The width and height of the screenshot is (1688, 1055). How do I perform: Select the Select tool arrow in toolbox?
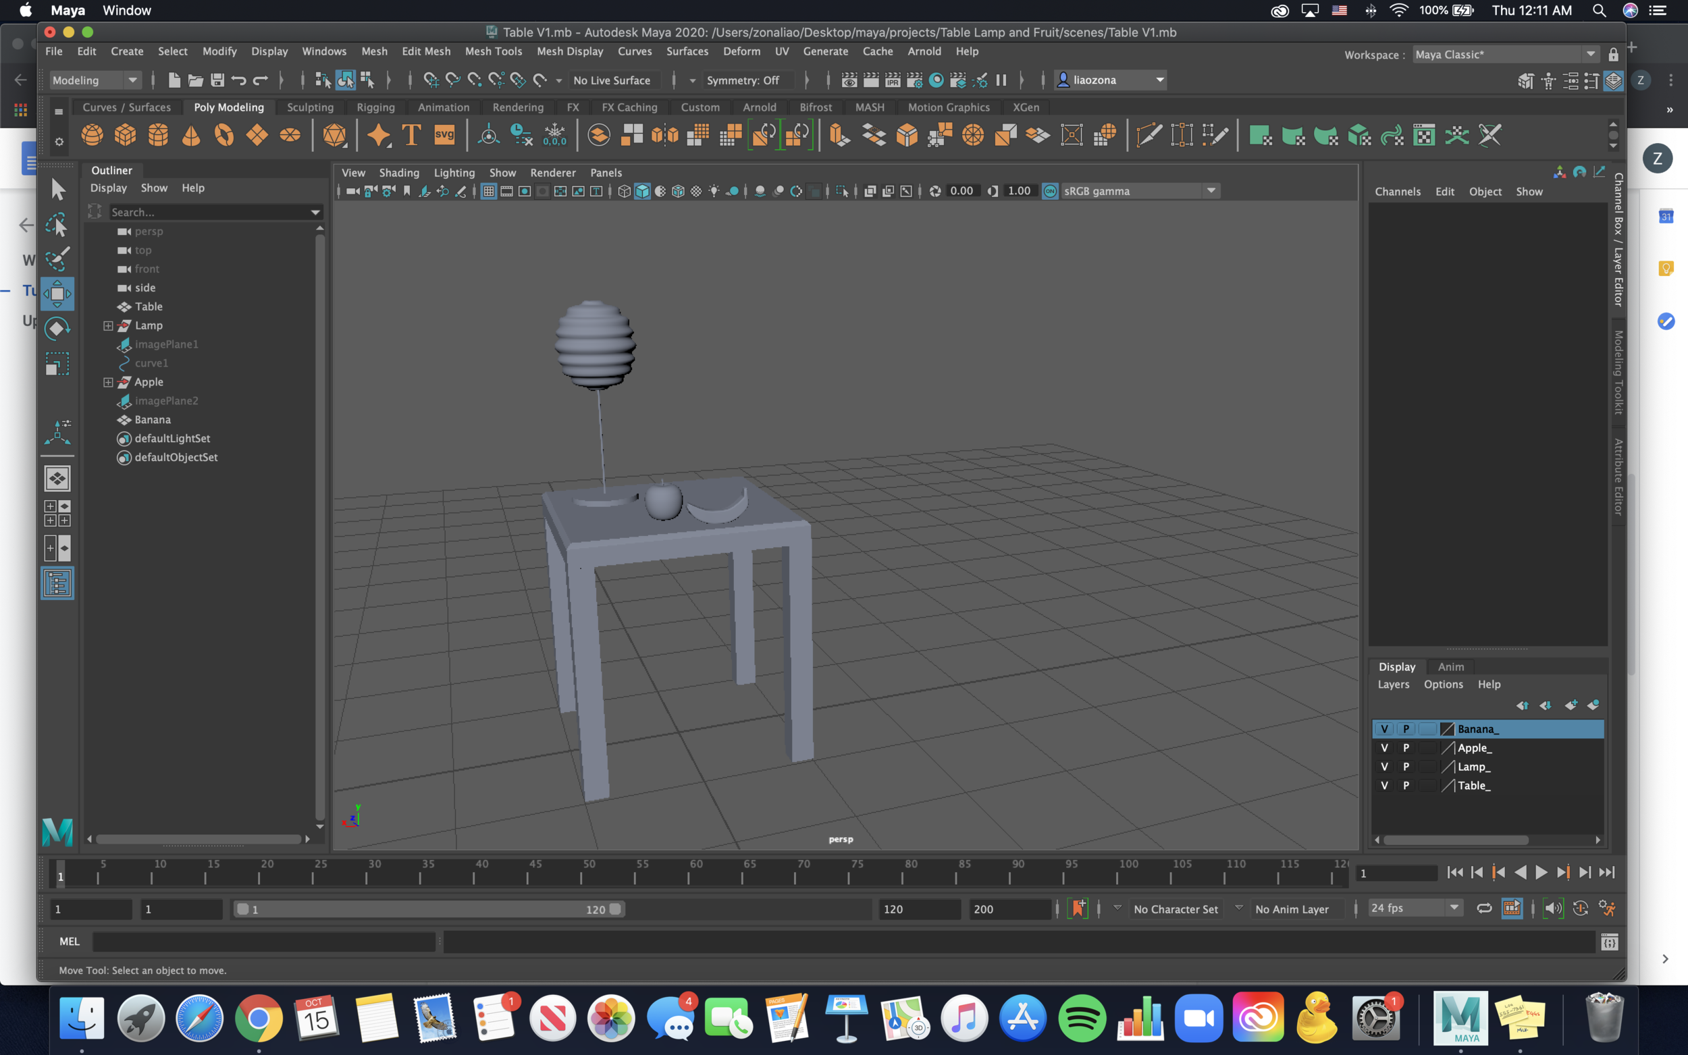pos(58,189)
